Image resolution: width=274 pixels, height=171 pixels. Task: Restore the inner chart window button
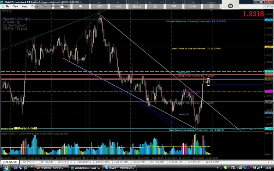point(267,7)
